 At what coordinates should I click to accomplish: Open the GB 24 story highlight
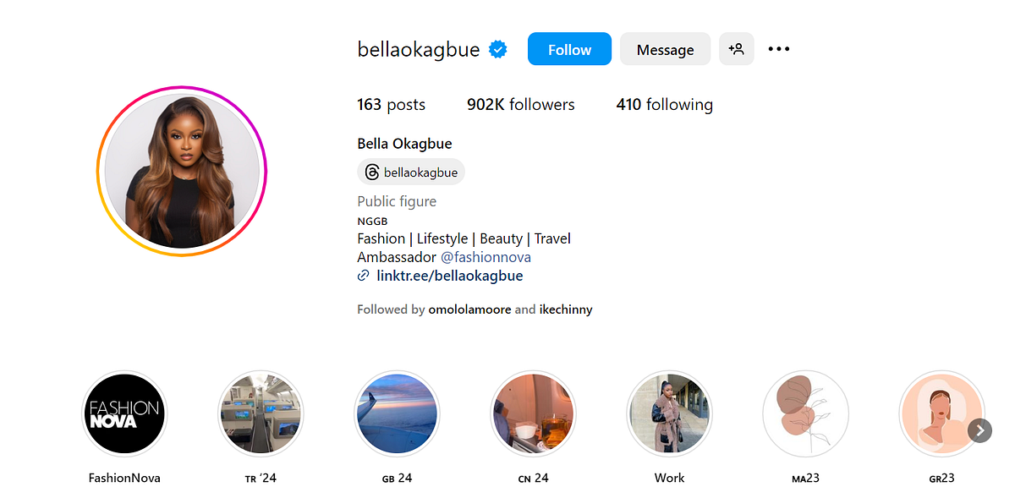(x=398, y=413)
